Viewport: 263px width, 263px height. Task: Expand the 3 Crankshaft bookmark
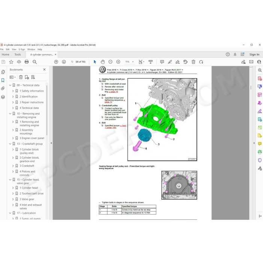(x=13, y=166)
